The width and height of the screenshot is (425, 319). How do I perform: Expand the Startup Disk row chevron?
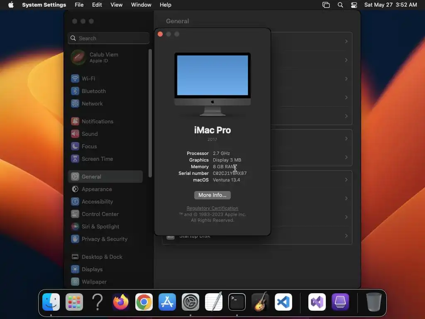347,236
